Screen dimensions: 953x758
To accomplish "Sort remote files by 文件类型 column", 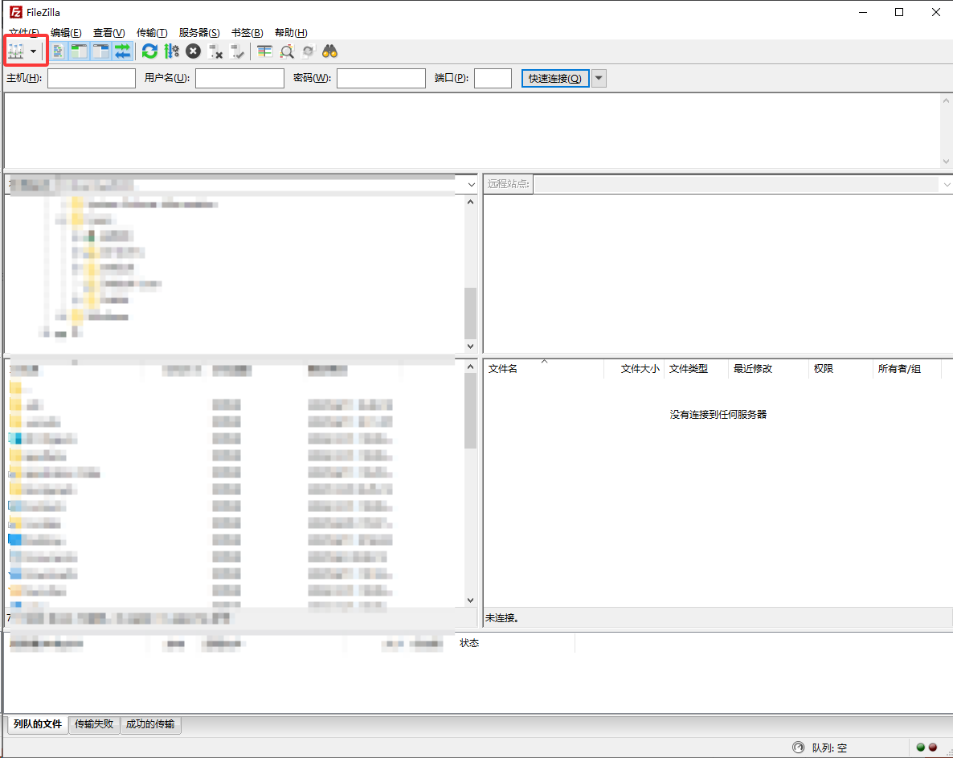I will click(x=697, y=369).
